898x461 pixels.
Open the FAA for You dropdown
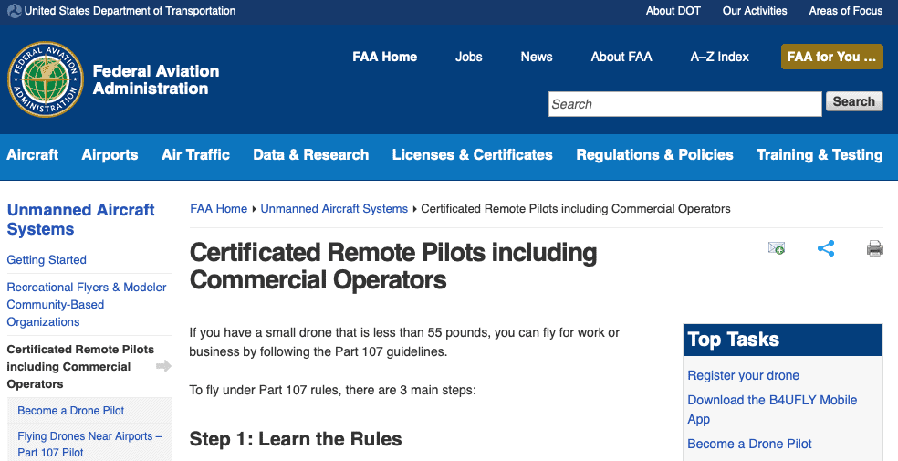coord(831,57)
